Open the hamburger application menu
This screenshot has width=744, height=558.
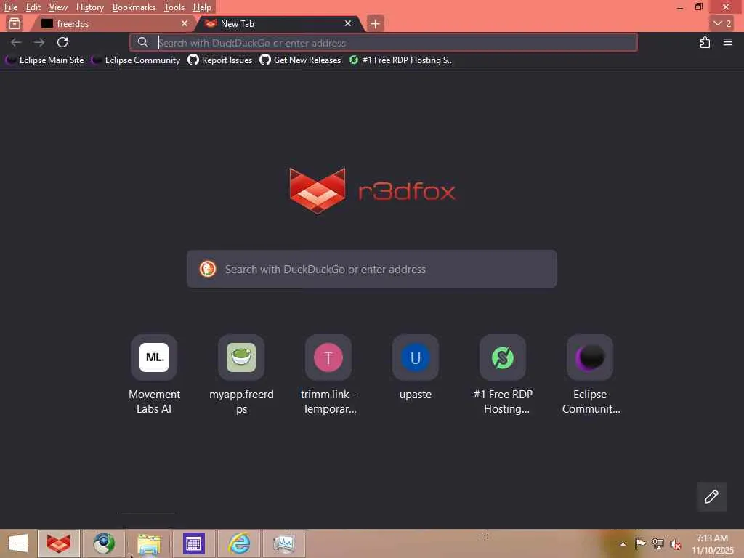(x=728, y=42)
